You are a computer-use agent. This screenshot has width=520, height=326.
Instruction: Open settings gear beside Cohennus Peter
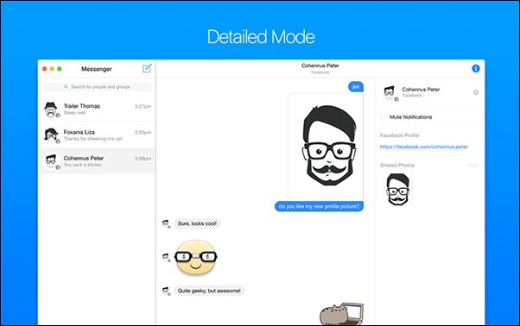(476, 92)
